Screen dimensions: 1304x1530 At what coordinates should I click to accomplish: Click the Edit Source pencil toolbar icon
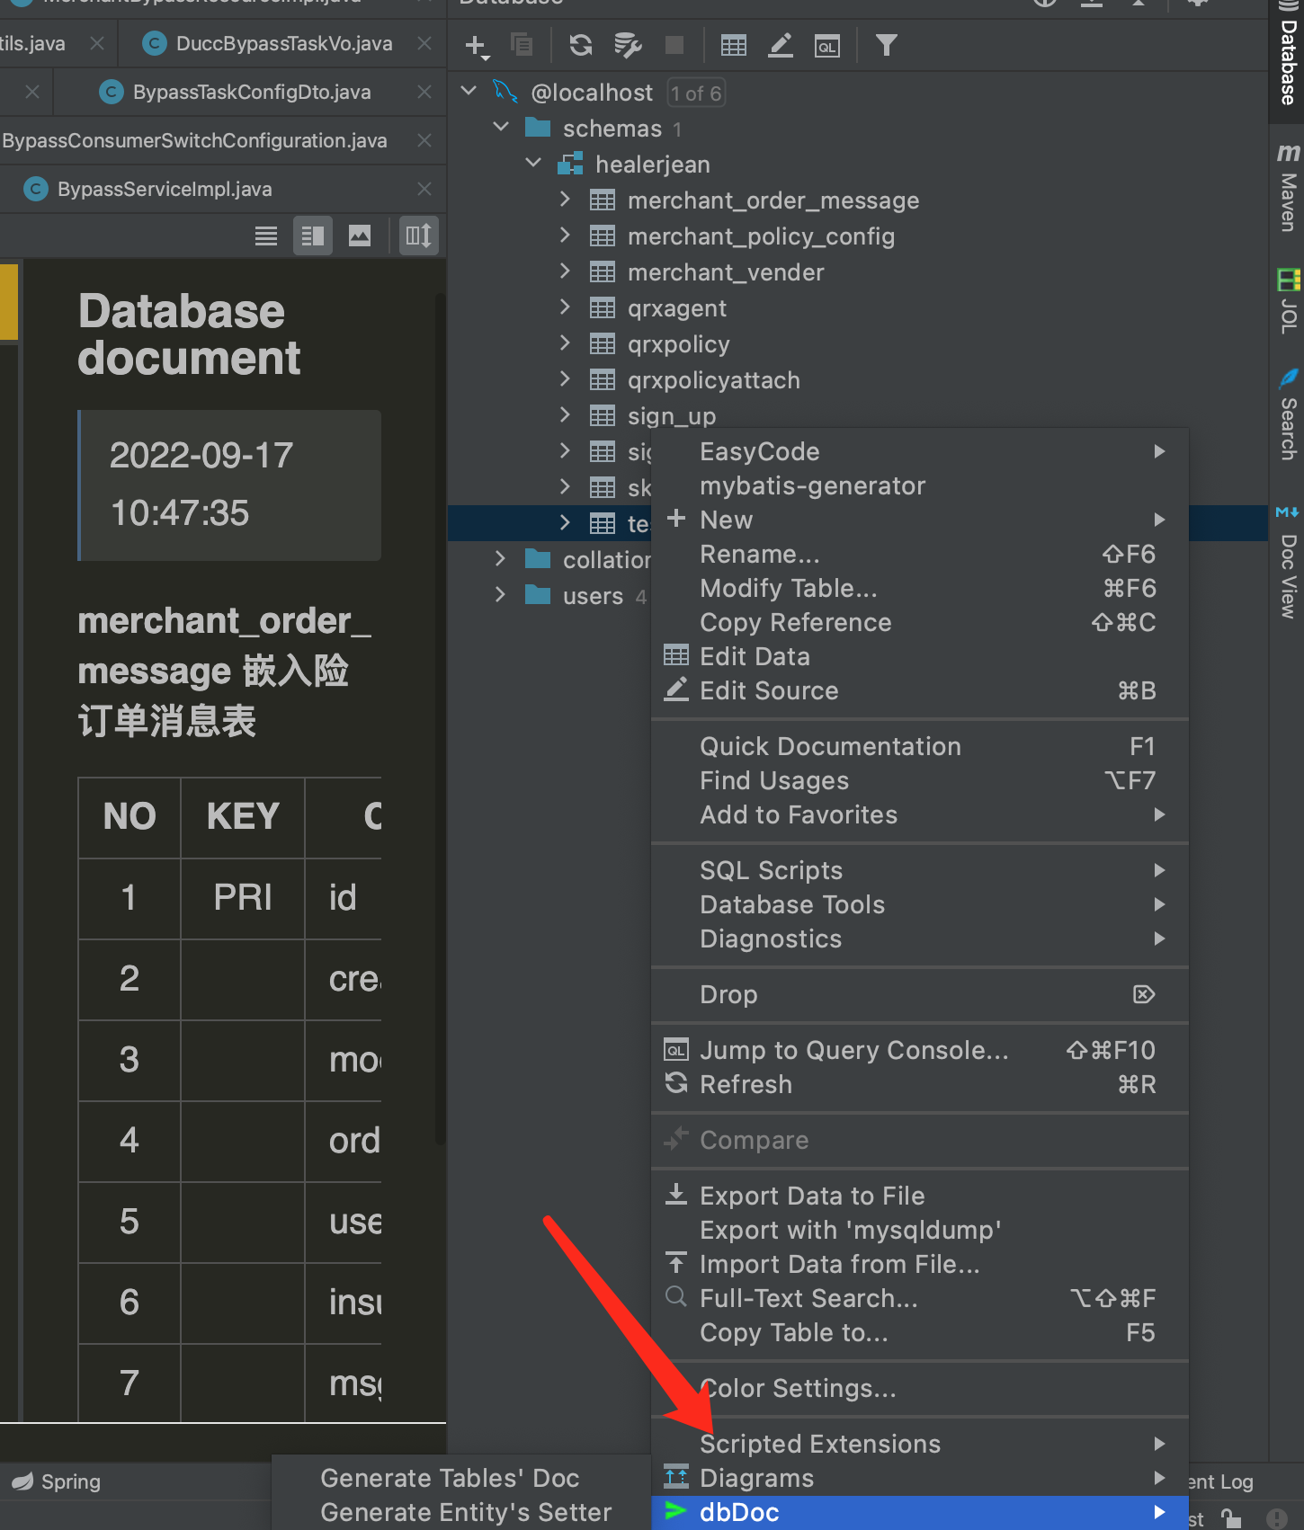click(781, 45)
